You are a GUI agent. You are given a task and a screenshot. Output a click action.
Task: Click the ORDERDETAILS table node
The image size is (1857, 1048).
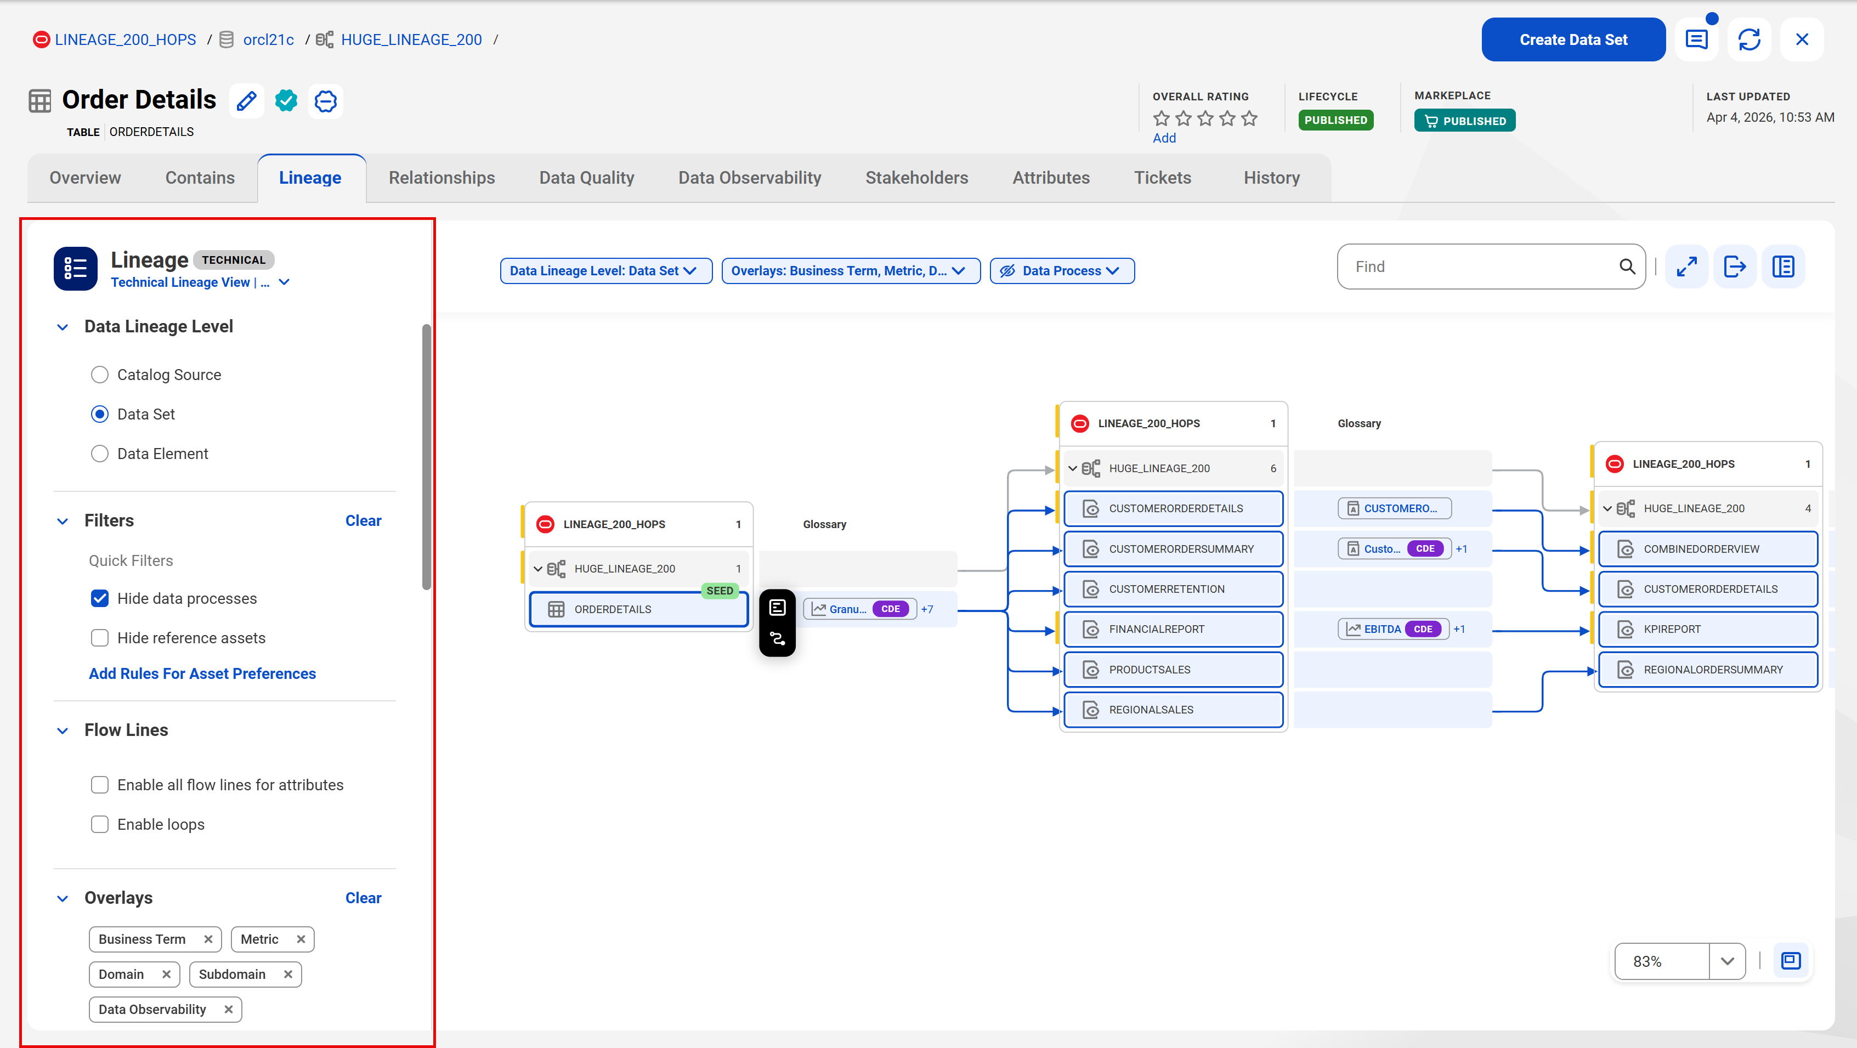pos(639,610)
